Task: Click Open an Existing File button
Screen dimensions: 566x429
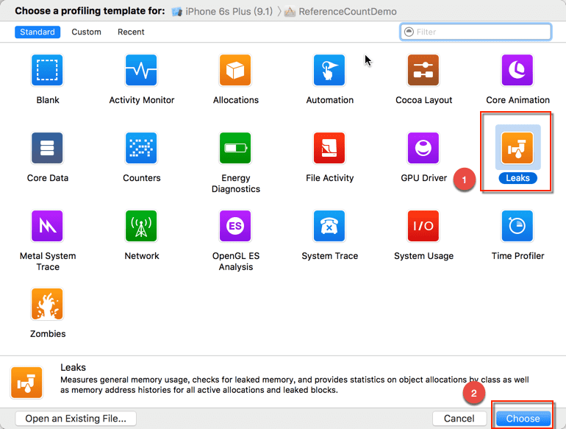Action: (76, 419)
